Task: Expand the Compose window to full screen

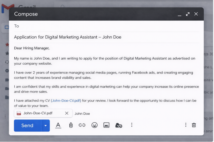Action: 188,14
